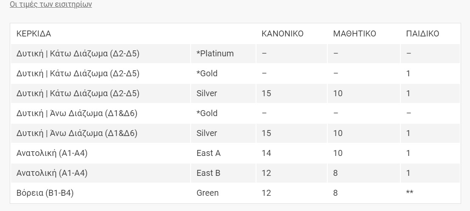This screenshot has height=211, width=470.
Task: Select the *Platinum category cell
Action: pyautogui.click(x=215, y=54)
